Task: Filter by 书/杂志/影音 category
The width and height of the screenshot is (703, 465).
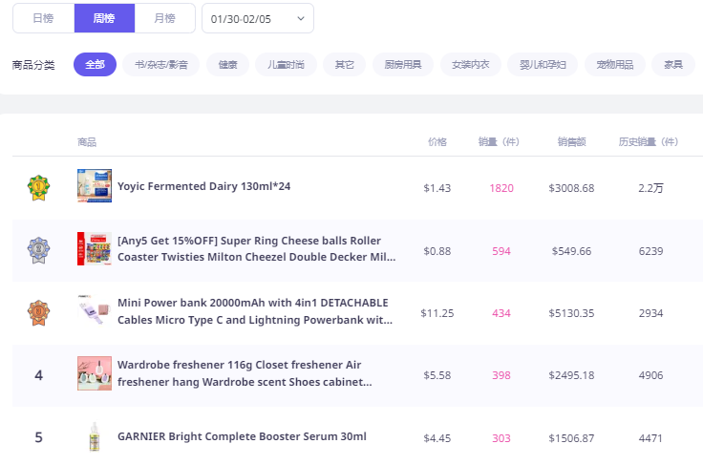Action: tap(161, 65)
